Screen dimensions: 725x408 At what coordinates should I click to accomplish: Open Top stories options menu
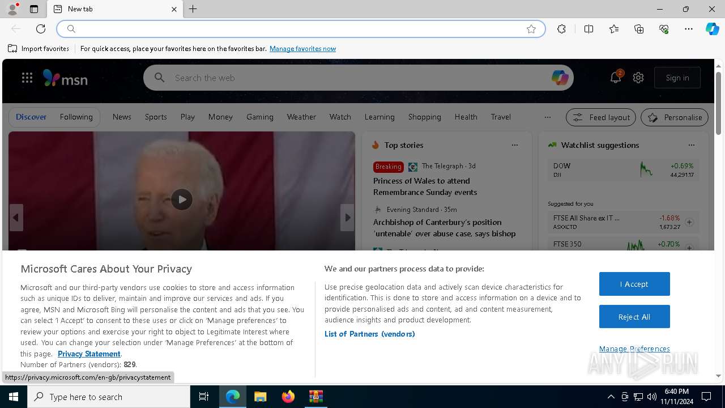pyautogui.click(x=515, y=145)
